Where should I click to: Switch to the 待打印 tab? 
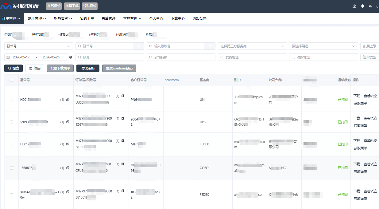(x=41, y=34)
